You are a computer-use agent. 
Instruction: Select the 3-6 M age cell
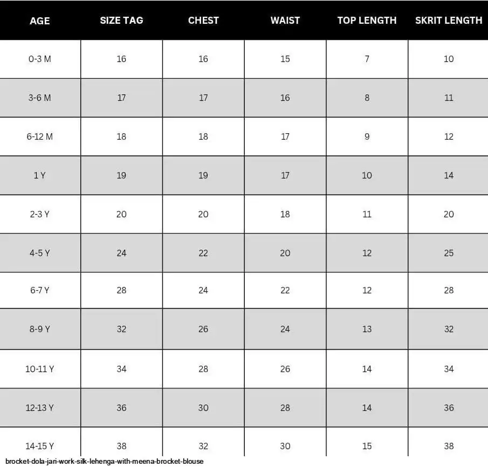pos(40,98)
